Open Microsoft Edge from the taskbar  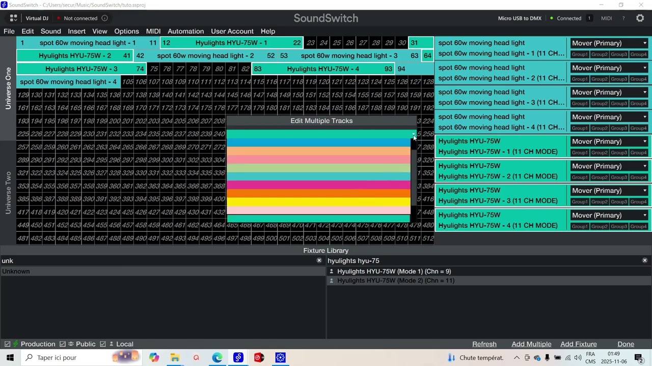click(x=217, y=358)
